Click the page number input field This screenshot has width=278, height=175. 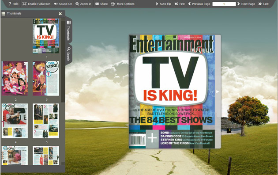[224, 4]
